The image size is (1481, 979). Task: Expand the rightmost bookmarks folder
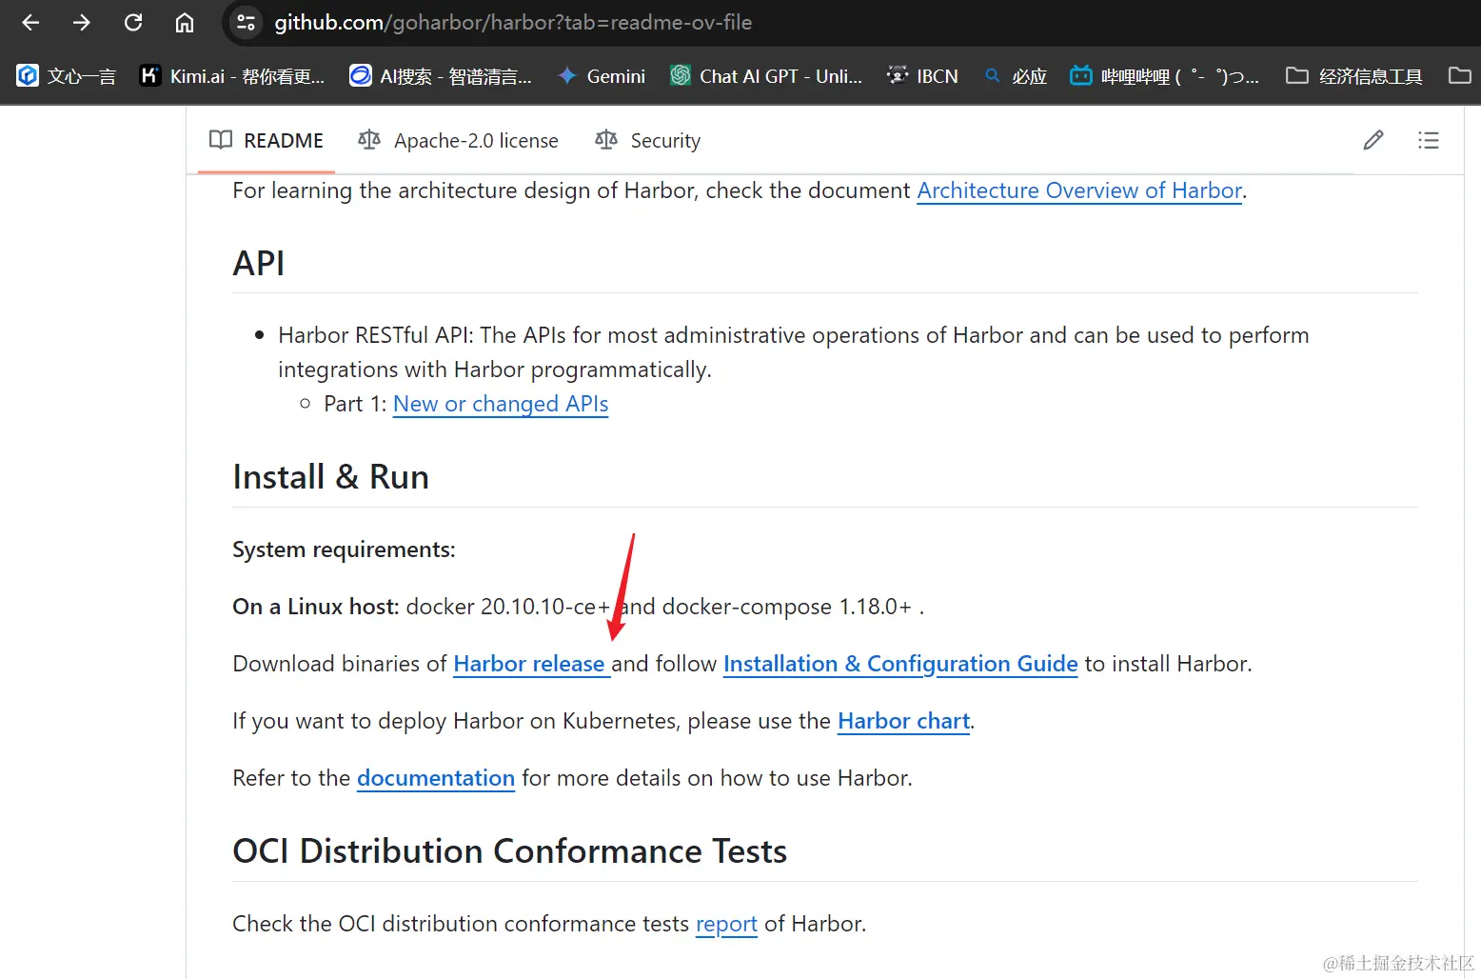(x=1459, y=75)
